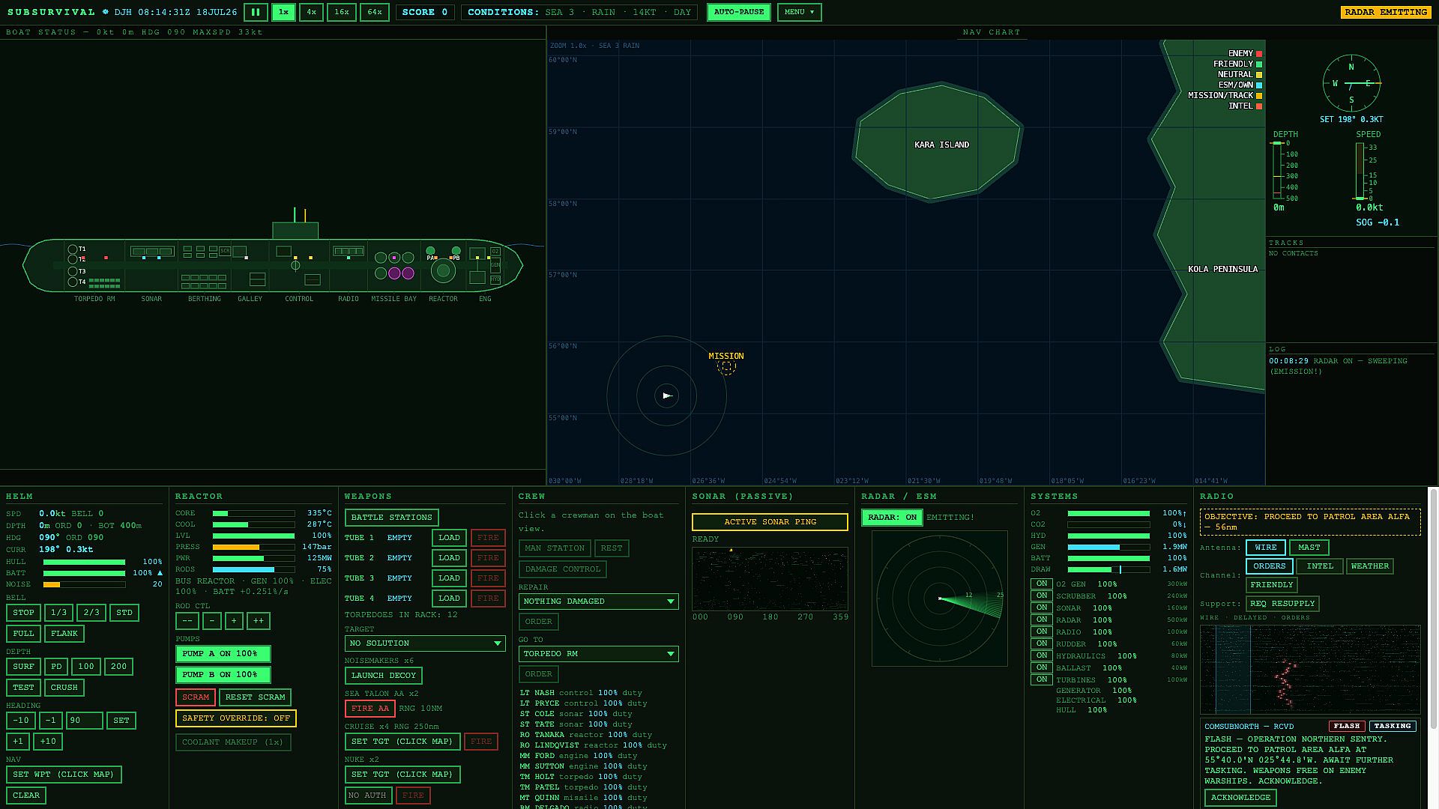Toggle PUMP A ON 100%

point(223,654)
